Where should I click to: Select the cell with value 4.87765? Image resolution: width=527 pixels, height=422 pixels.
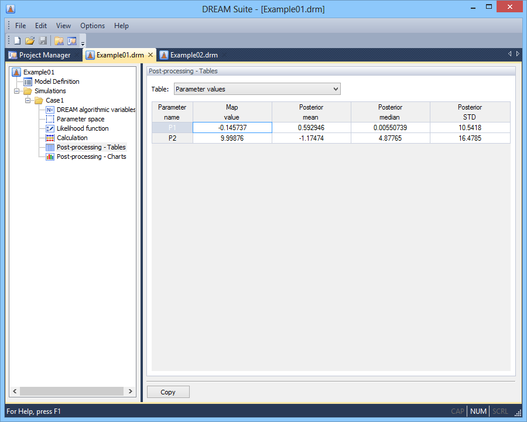[390, 138]
